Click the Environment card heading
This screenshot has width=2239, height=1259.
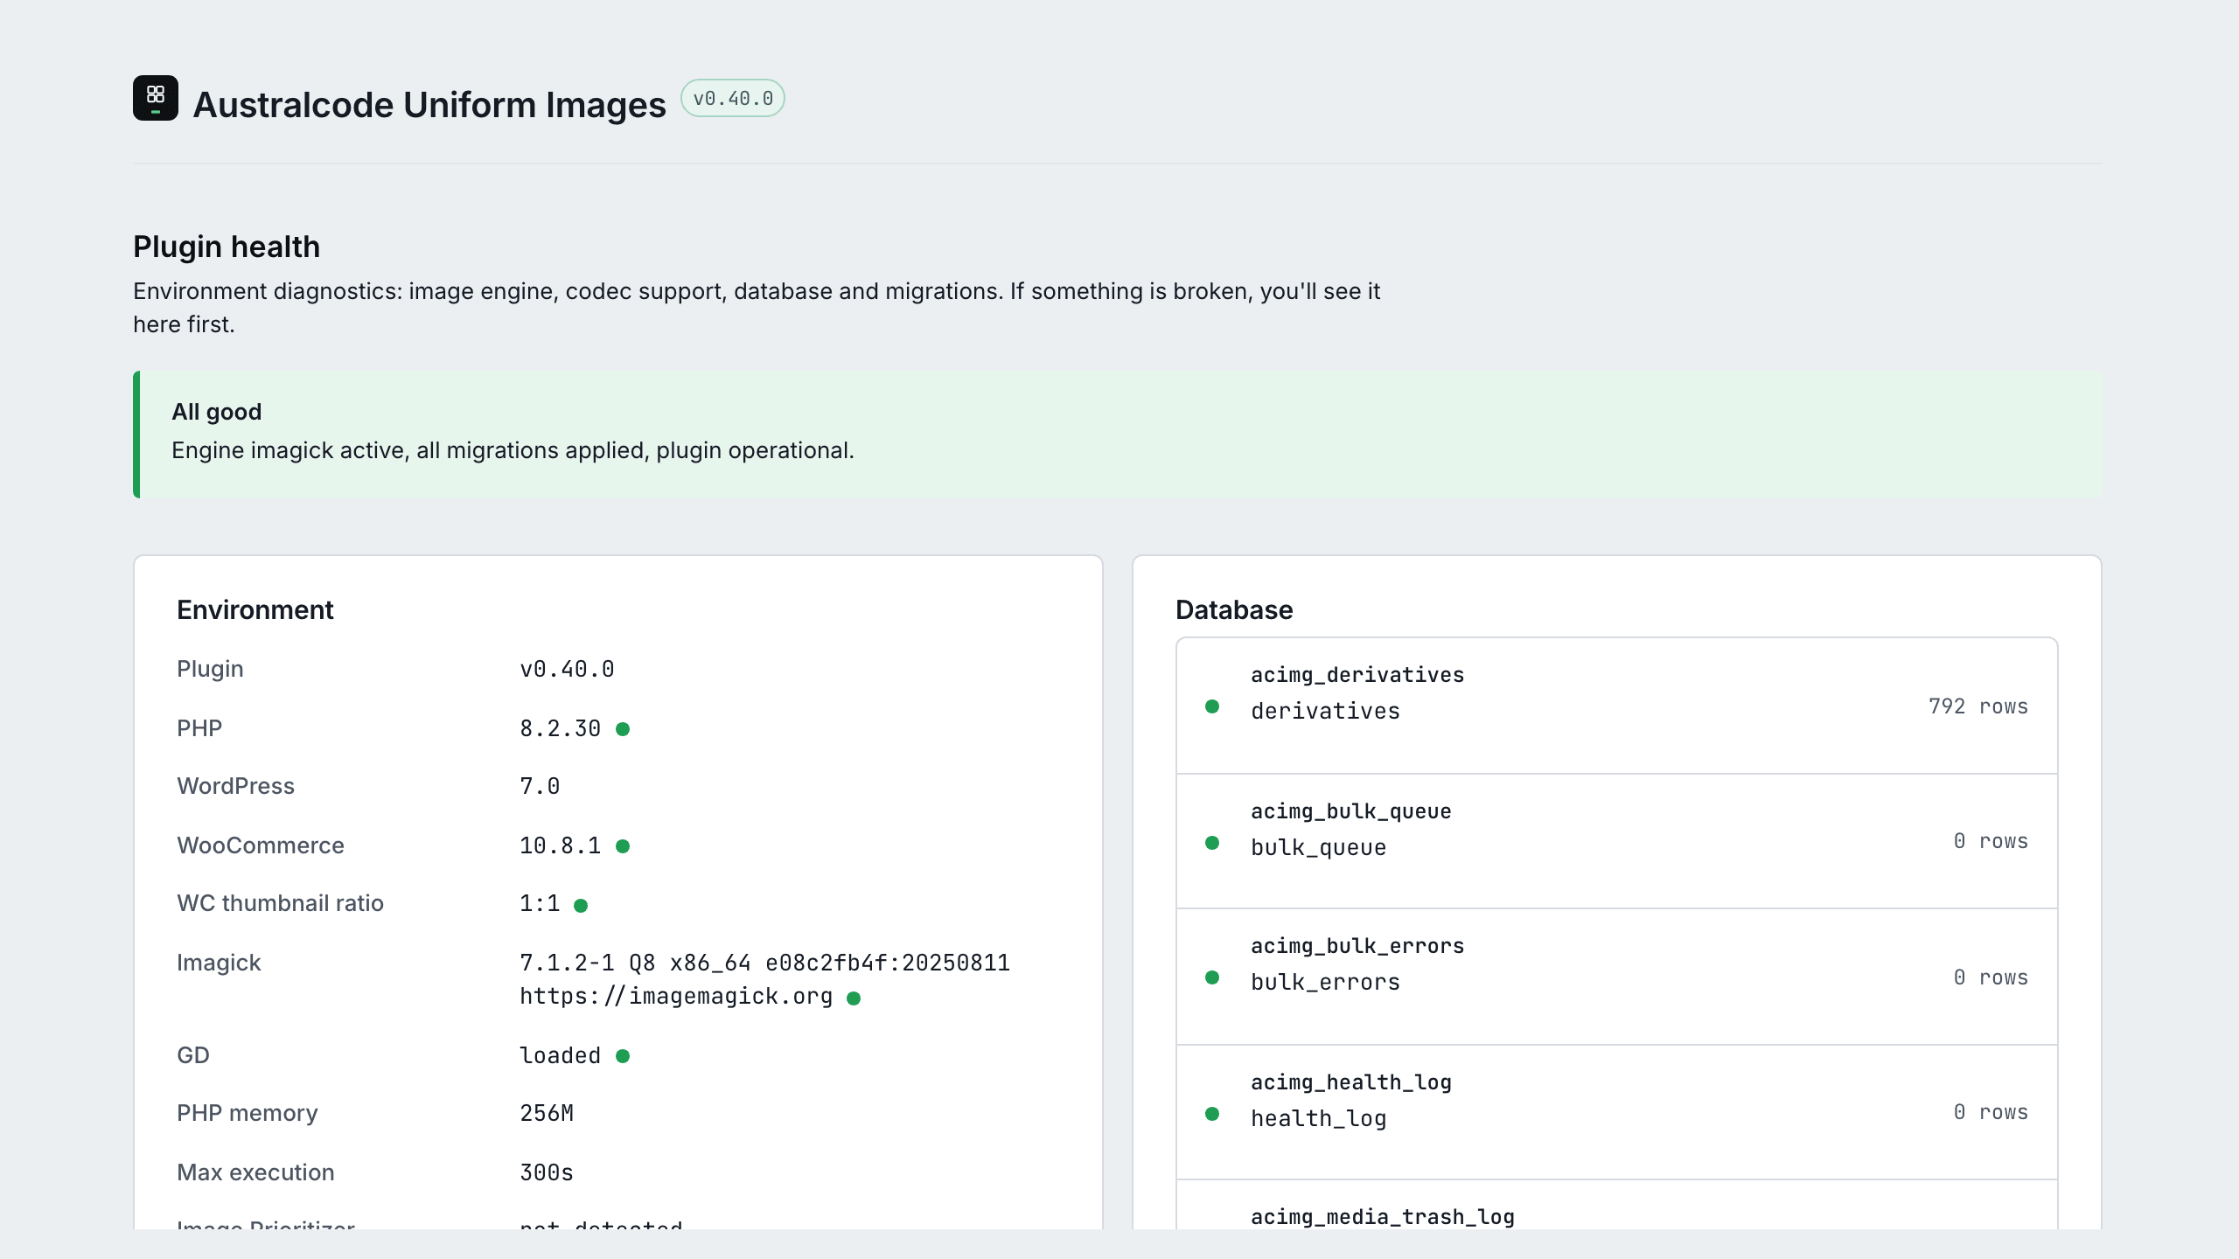[x=255, y=609]
